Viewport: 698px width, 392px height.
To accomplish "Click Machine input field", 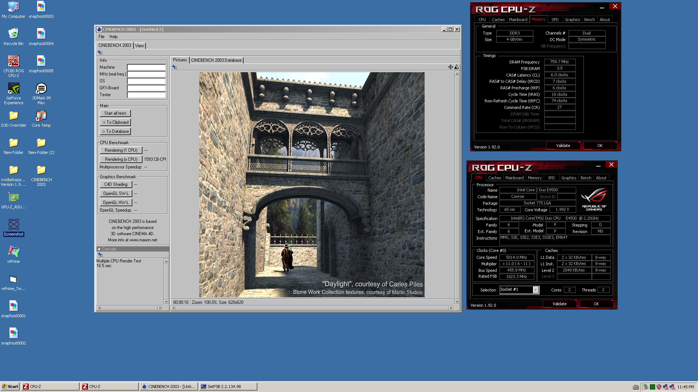I will (x=146, y=67).
